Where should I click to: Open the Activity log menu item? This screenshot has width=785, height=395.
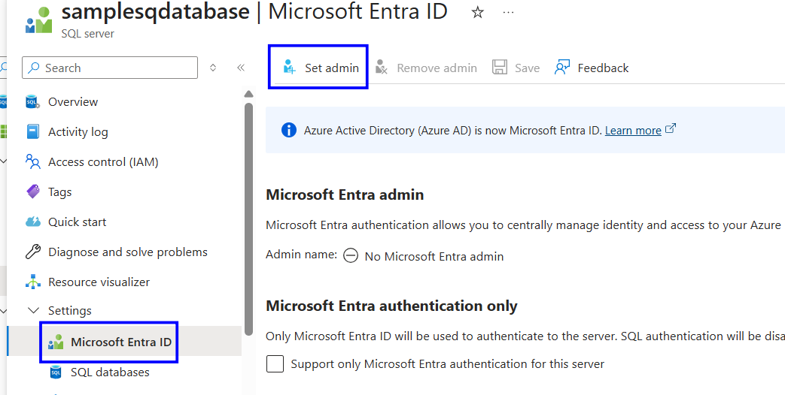pyautogui.click(x=78, y=132)
